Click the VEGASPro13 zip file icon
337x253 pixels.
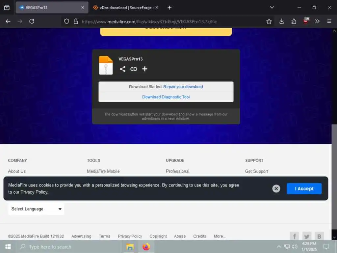click(106, 65)
